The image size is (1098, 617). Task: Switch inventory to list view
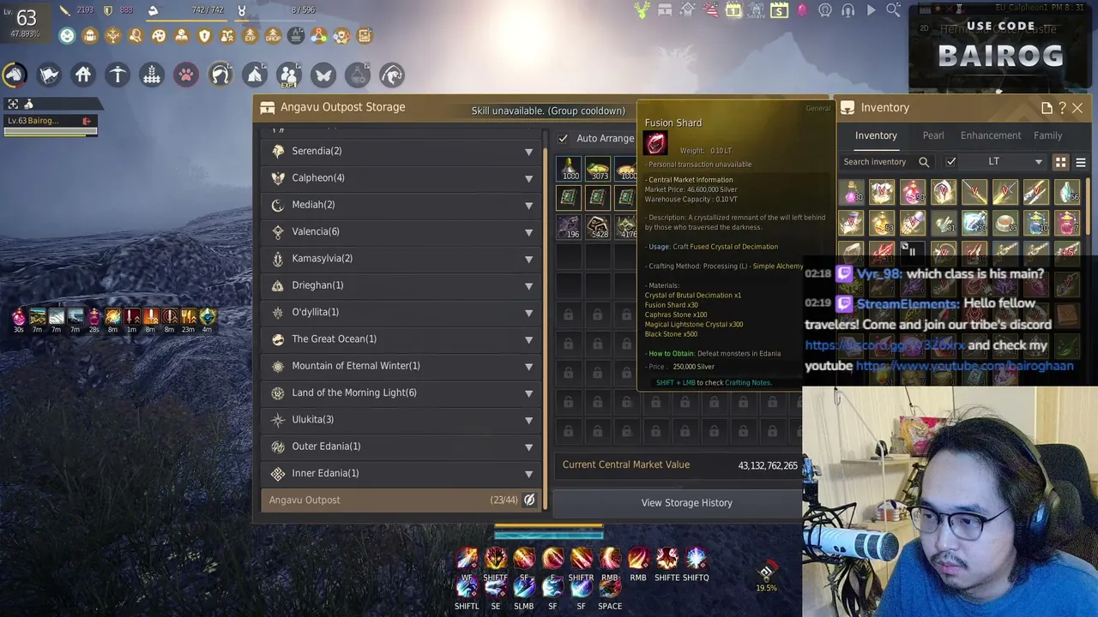pyautogui.click(x=1081, y=162)
